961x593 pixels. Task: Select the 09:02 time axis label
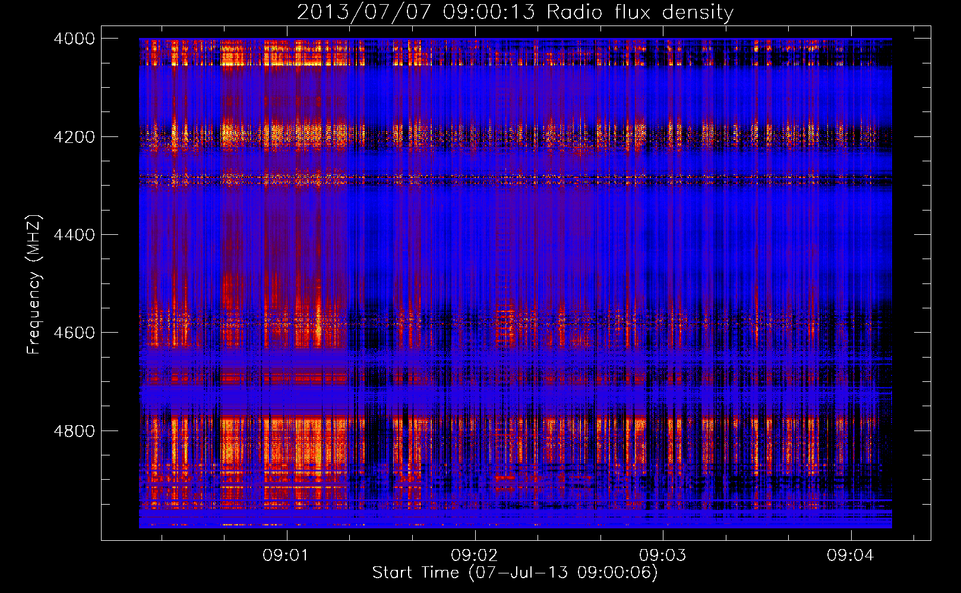coord(475,555)
